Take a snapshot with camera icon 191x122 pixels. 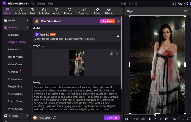[183, 119]
